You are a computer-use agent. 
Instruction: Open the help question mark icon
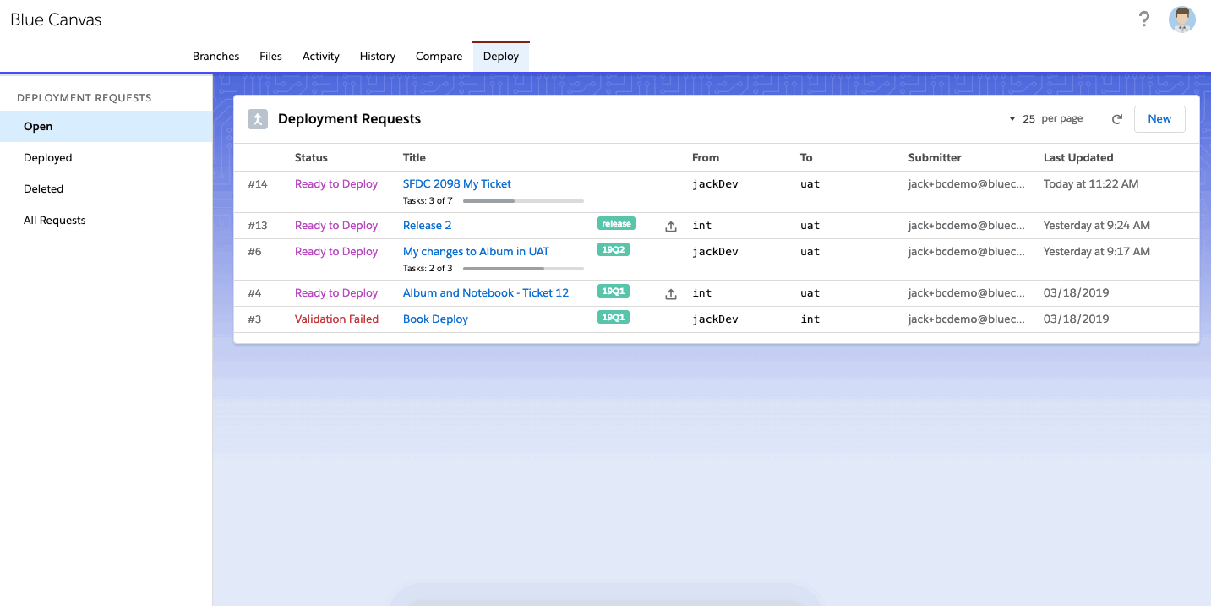(1144, 19)
